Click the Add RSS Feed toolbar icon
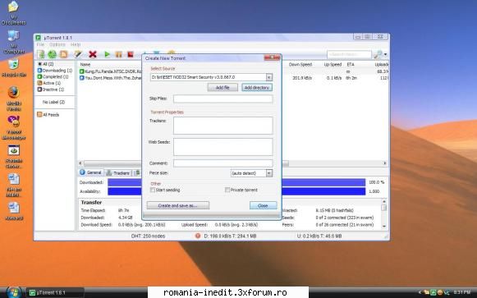The width and height of the screenshot is (477, 298). 64,54
